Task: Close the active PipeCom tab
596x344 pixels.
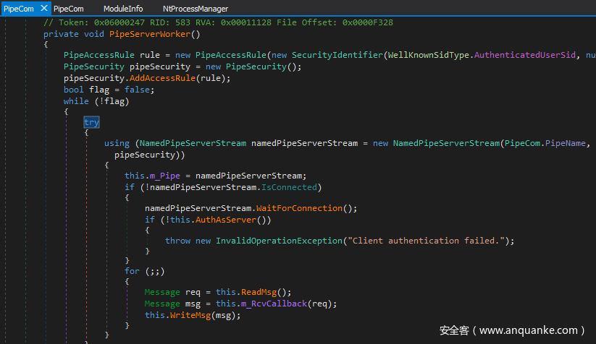Action: [44, 9]
